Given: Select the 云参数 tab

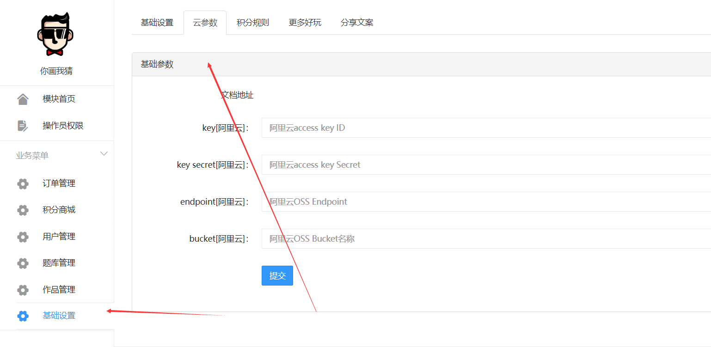Looking at the screenshot, I should (x=205, y=23).
